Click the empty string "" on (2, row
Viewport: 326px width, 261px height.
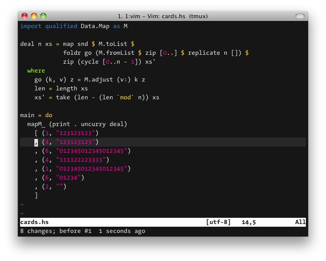pyautogui.click(x=59, y=186)
